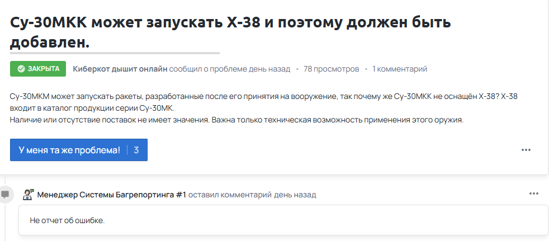549x241 pixels.
Task: Open the Киберкот дышит онлайн author profile
Action: [120, 69]
